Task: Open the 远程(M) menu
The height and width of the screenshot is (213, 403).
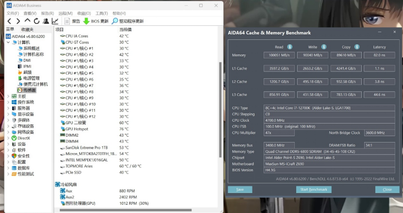Action: point(65,13)
